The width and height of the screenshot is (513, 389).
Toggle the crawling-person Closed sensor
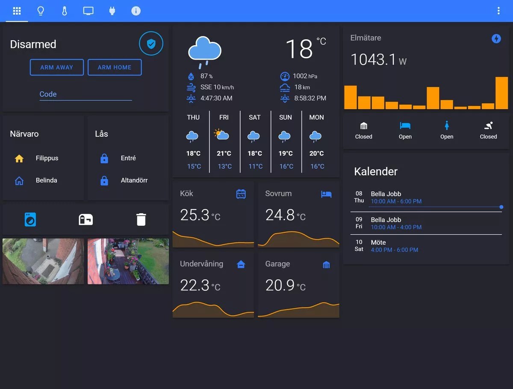(x=488, y=131)
